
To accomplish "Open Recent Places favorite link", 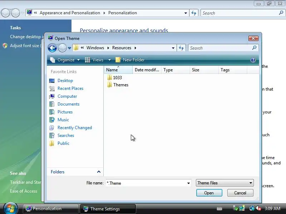I will click(70, 88).
